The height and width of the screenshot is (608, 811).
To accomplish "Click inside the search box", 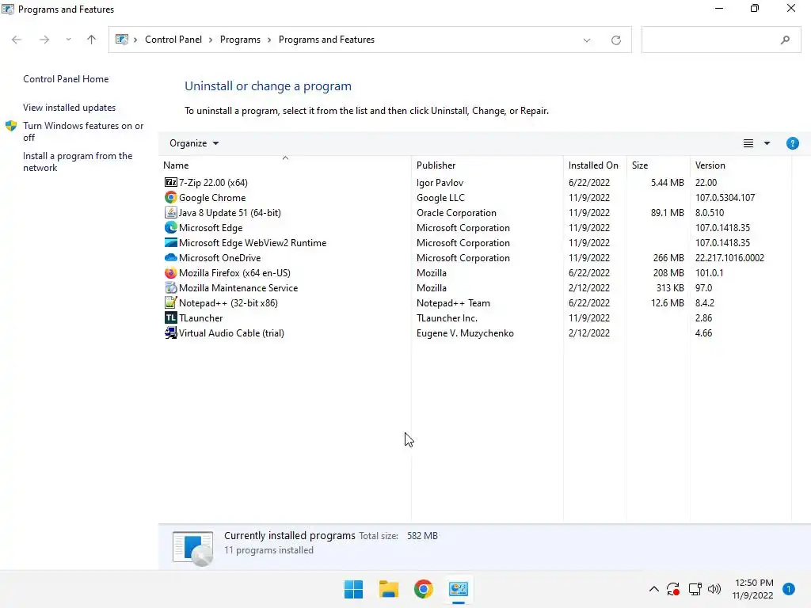I will tap(721, 40).
